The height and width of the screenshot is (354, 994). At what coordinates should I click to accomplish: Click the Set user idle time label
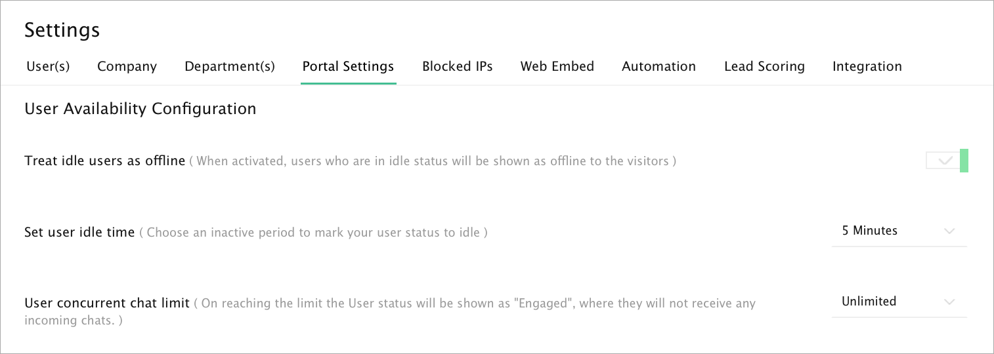pyautogui.click(x=79, y=232)
